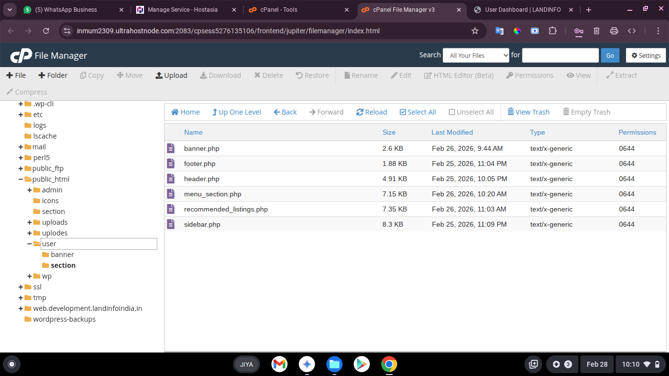Image resolution: width=669 pixels, height=376 pixels.
Task: Click Unselect All checkbox
Action: point(452,112)
